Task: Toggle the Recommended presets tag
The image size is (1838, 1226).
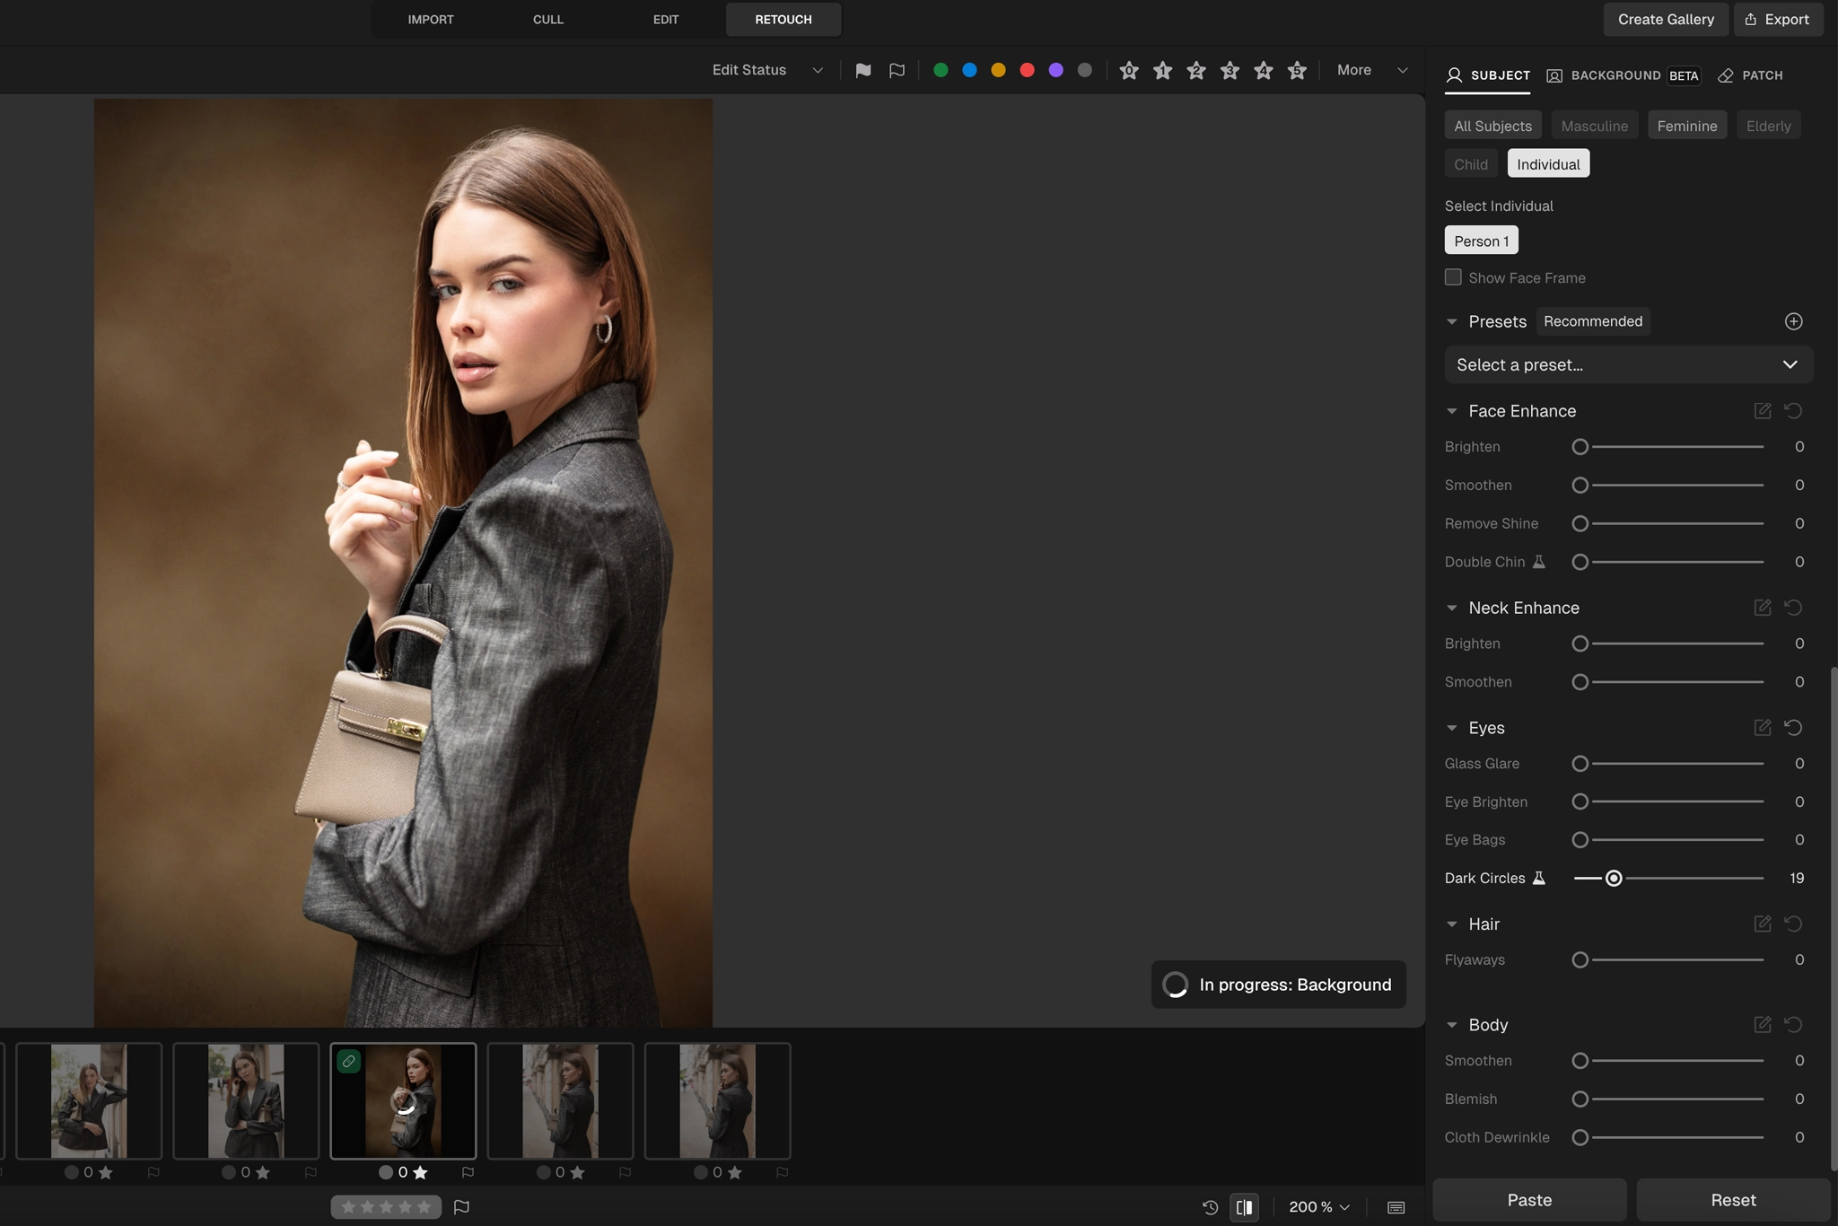Action: click(1593, 321)
